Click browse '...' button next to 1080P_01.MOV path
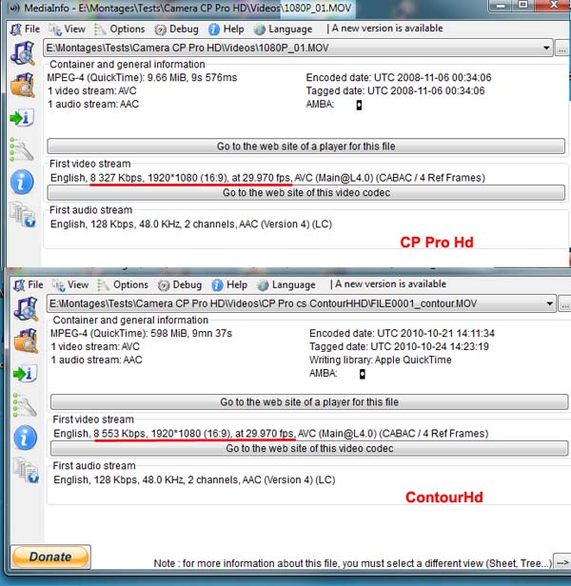The image size is (571, 586). pos(562,49)
